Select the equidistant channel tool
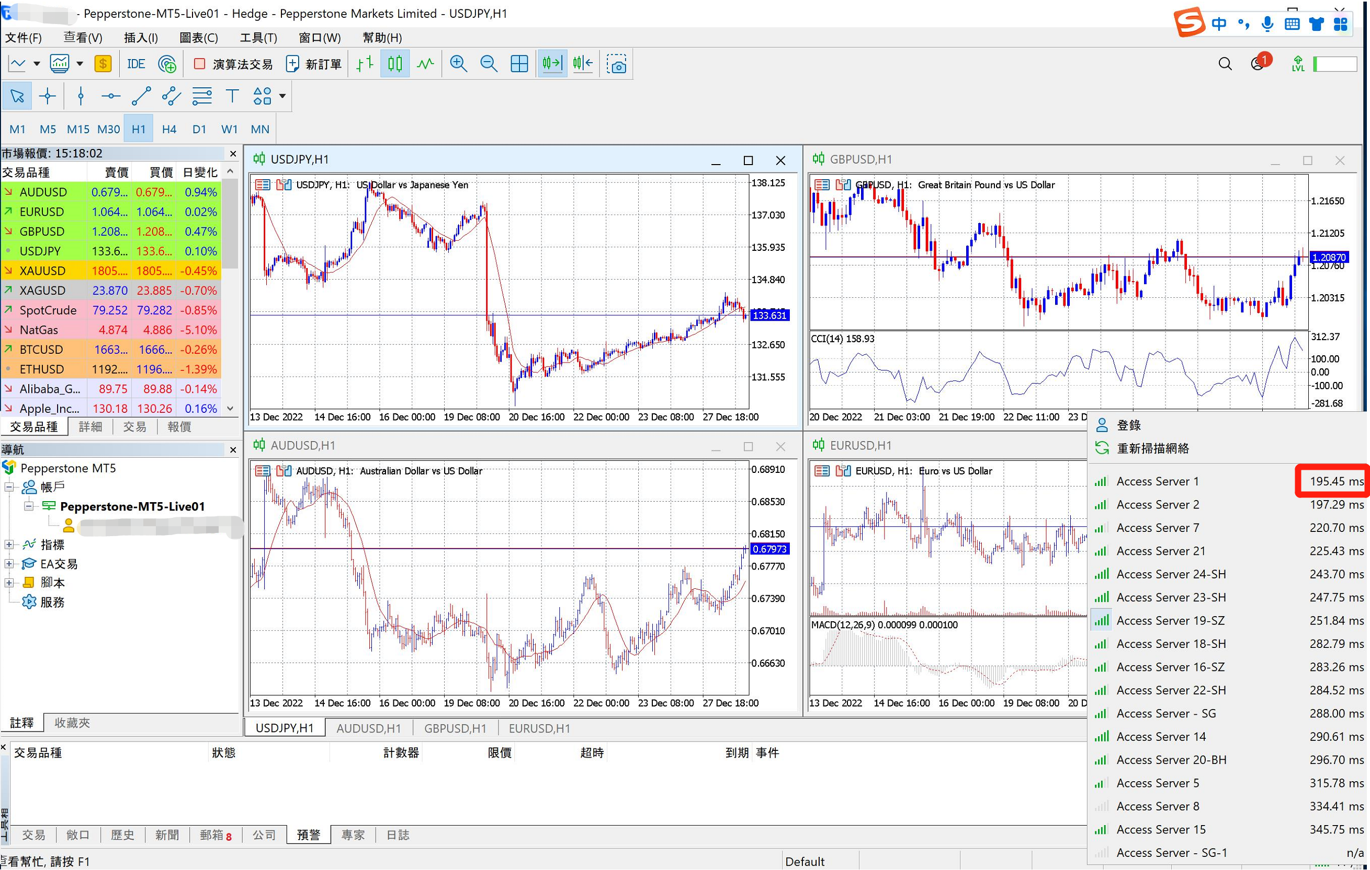The height and width of the screenshot is (870, 1370). (171, 96)
